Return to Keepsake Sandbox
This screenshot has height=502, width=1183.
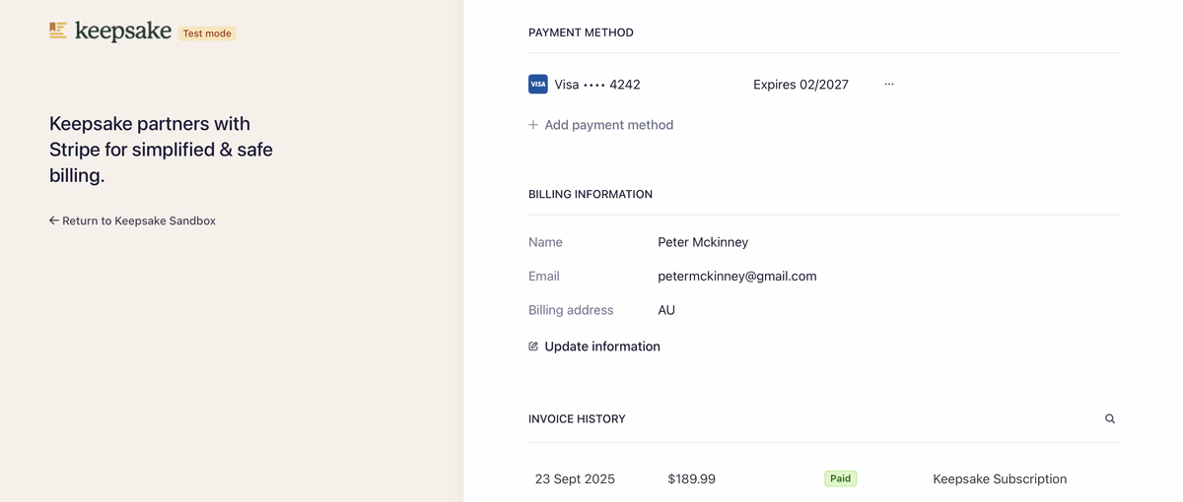(138, 220)
